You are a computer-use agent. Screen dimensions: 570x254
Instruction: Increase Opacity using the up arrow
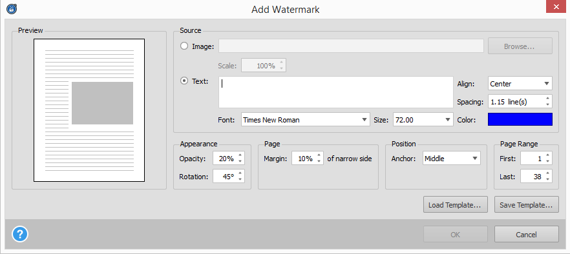point(240,155)
